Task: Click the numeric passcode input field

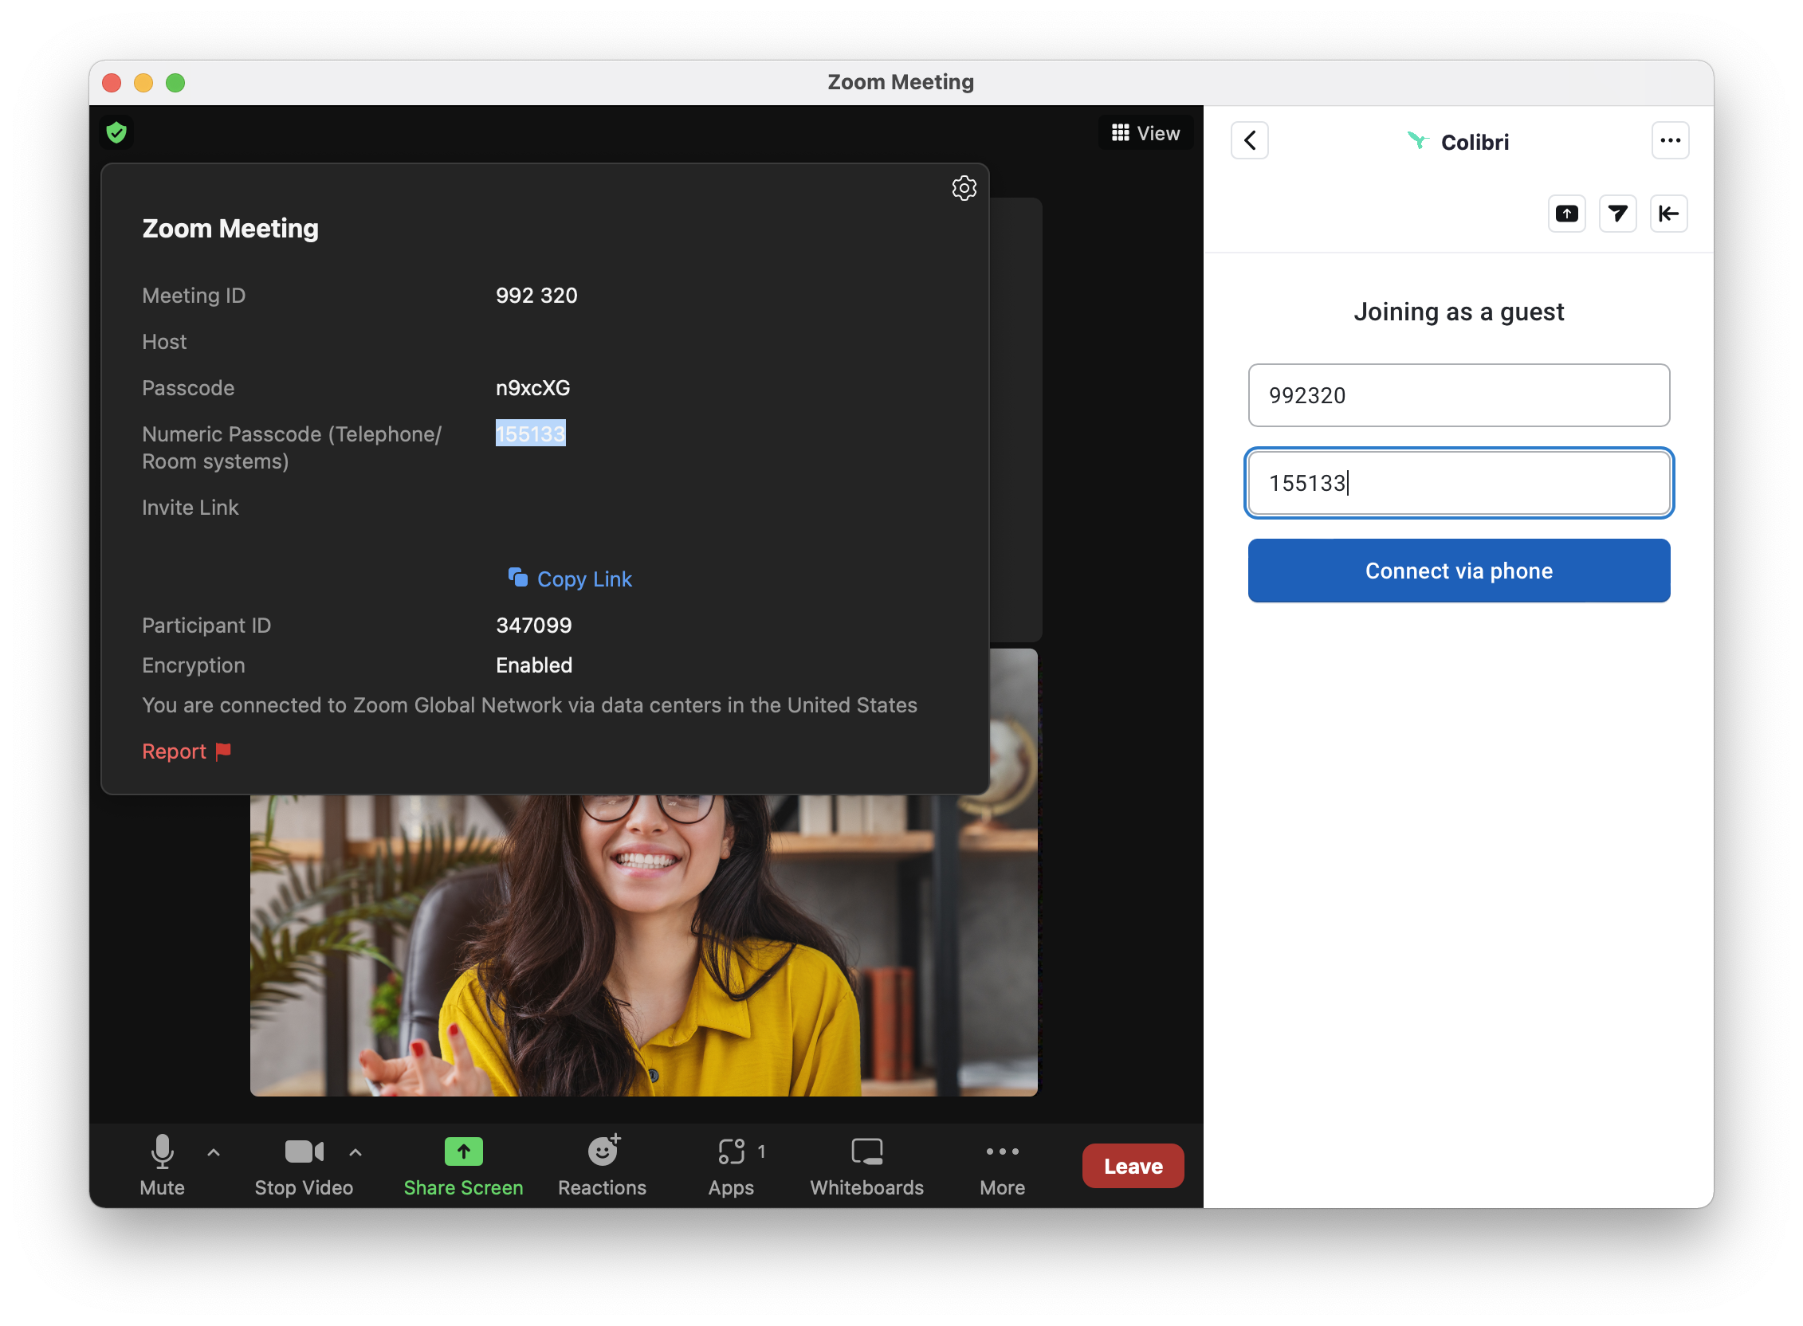Action: tap(1459, 483)
